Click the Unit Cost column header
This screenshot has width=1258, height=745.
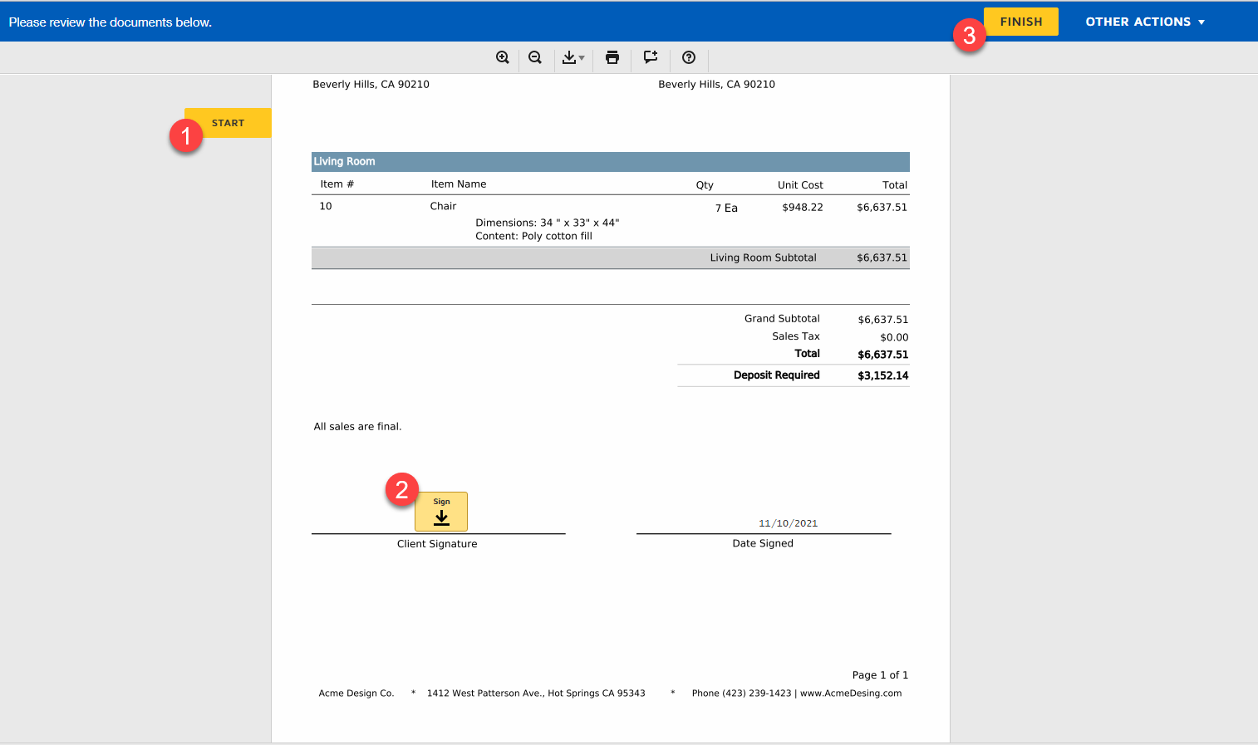(800, 185)
